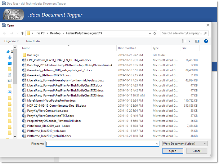
Task: Click This PC in the breadcrumb
Action: click(40, 33)
